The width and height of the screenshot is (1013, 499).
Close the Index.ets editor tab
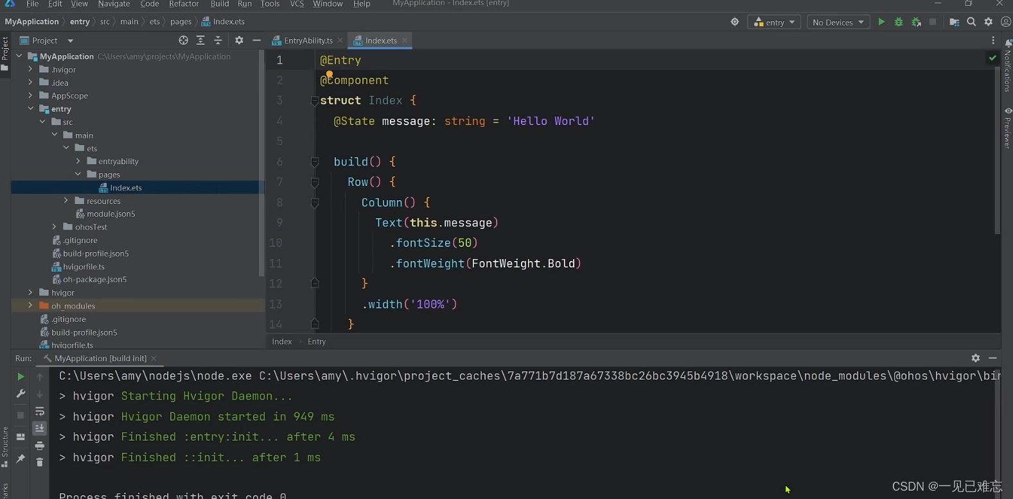click(405, 40)
